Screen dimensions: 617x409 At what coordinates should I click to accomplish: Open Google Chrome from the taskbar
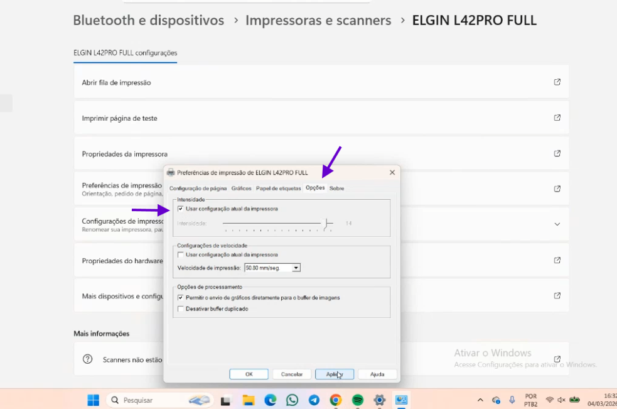tap(336, 400)
